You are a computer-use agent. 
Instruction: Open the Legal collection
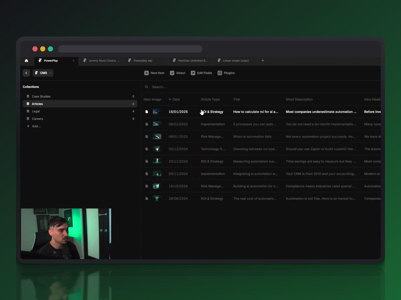pyautogui.click(x=80, y=111)
